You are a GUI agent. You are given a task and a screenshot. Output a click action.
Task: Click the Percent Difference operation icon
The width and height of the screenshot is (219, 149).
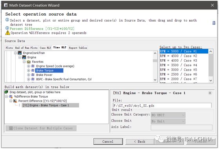tap(15, 101)
